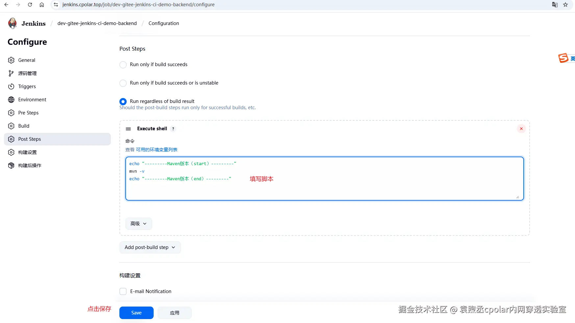The width and height of the screenshot is (575, 323).
Task: Click the Configure page title
Action: pyautogui.click(x=27, y=42)
